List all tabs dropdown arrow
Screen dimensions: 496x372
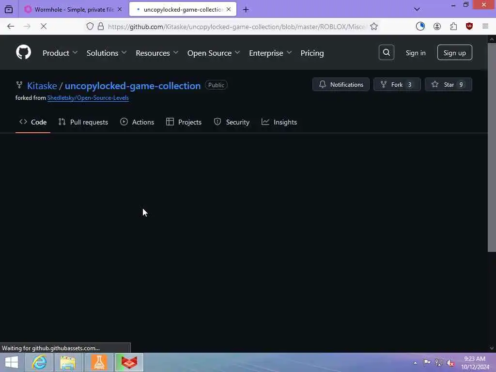tap(417, 10)
